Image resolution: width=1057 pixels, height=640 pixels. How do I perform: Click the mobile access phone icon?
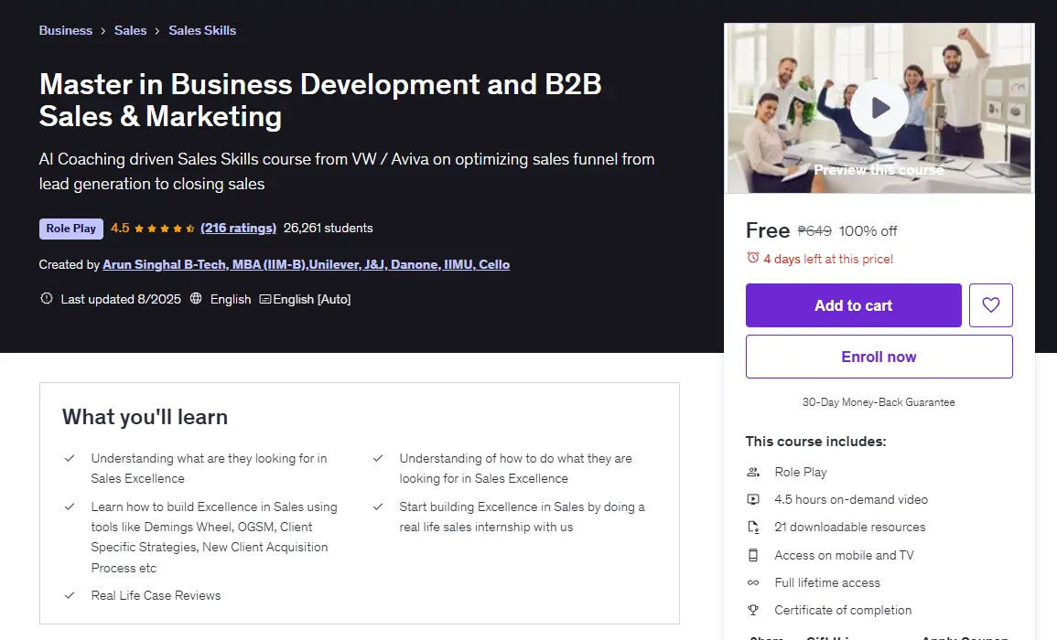tap(753, 555)
